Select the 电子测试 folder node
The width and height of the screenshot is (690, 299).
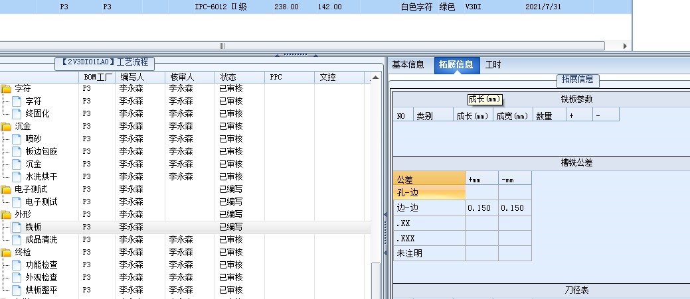31,189
